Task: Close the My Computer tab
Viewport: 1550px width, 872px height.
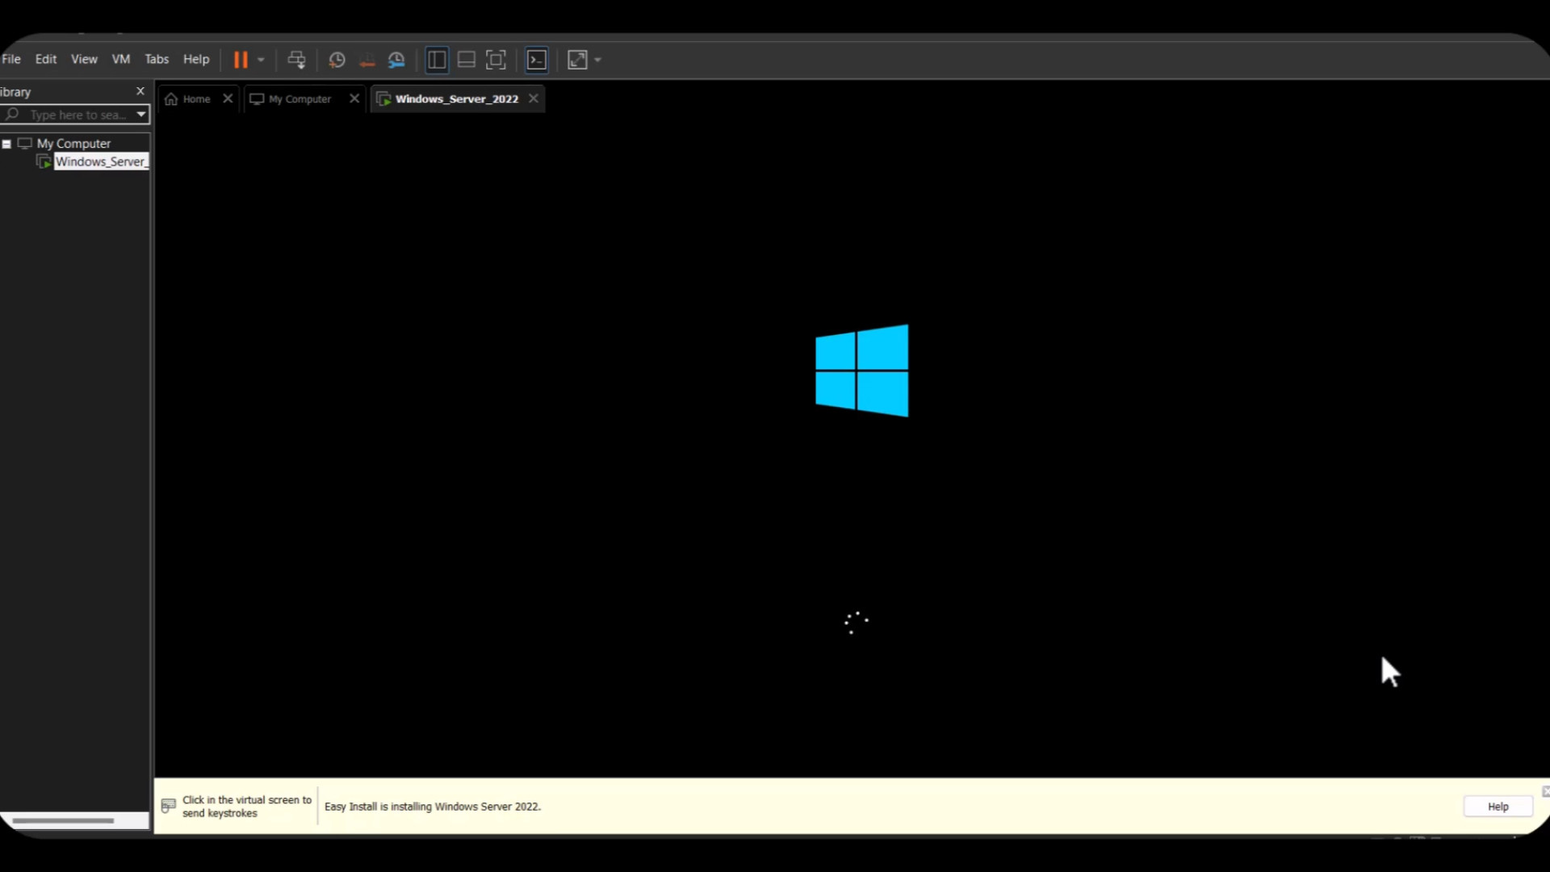Action: tap(354, 99)
